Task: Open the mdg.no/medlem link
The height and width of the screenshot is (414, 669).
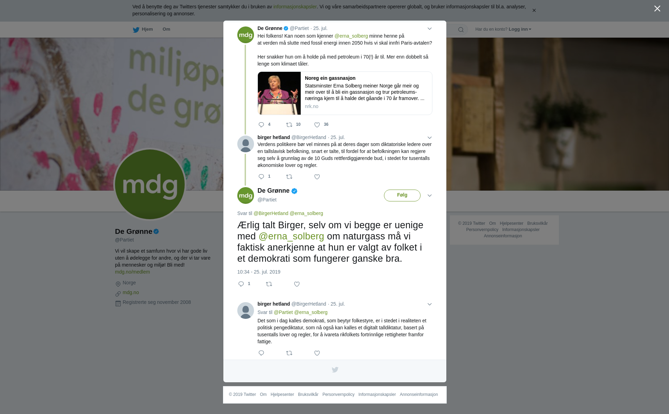Action: pyautogui.click(x=132, y=272)
